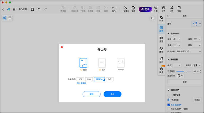
Task: Collapse the 画布背景 section
Action: 168,59
